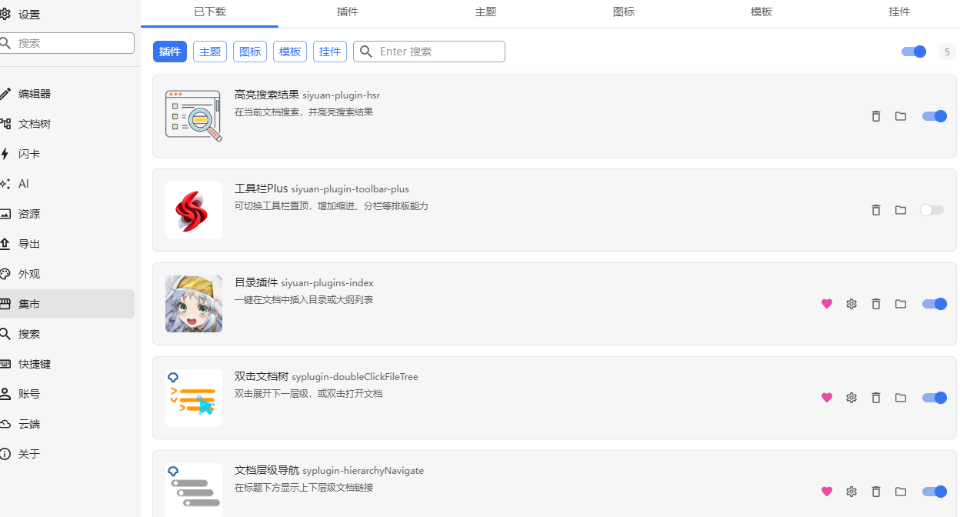Toggle the global plugins switch beside 5
Image resolution: width=960 pixels, height=517 pixels.
coord(914,52)
